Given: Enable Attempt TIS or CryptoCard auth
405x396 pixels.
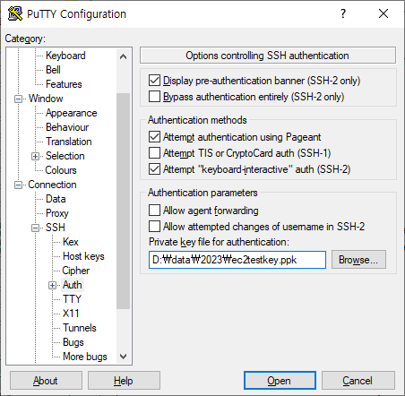Looking at the screenshot, I should (154, 153).
